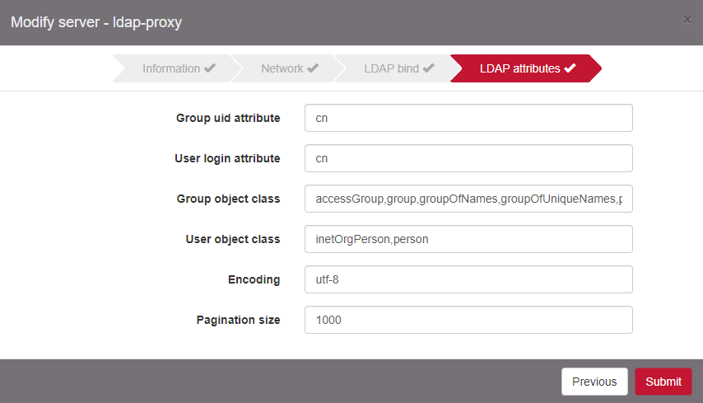Click into the User login attribute field

[468, 158]
